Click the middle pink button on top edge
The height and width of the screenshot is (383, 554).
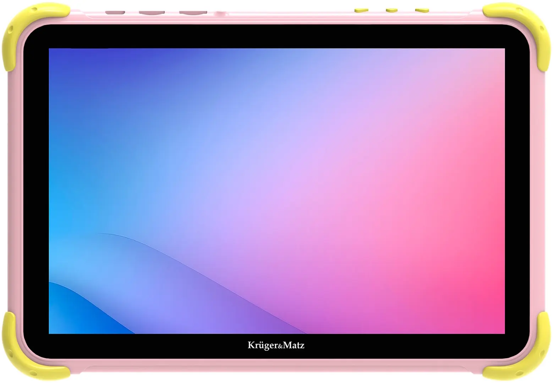pos(151,12)
